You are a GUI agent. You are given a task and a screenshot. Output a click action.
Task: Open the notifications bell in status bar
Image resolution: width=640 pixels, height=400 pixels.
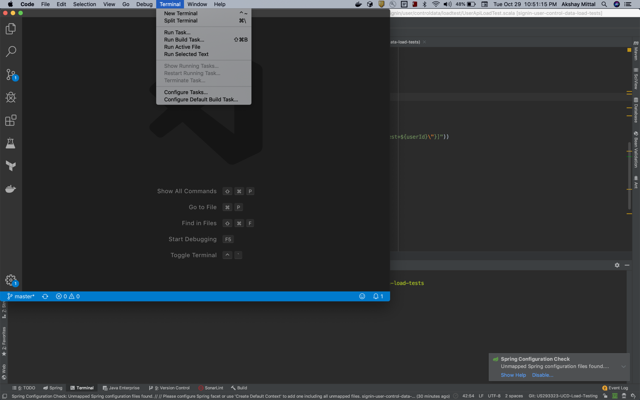tap(378, 296)
